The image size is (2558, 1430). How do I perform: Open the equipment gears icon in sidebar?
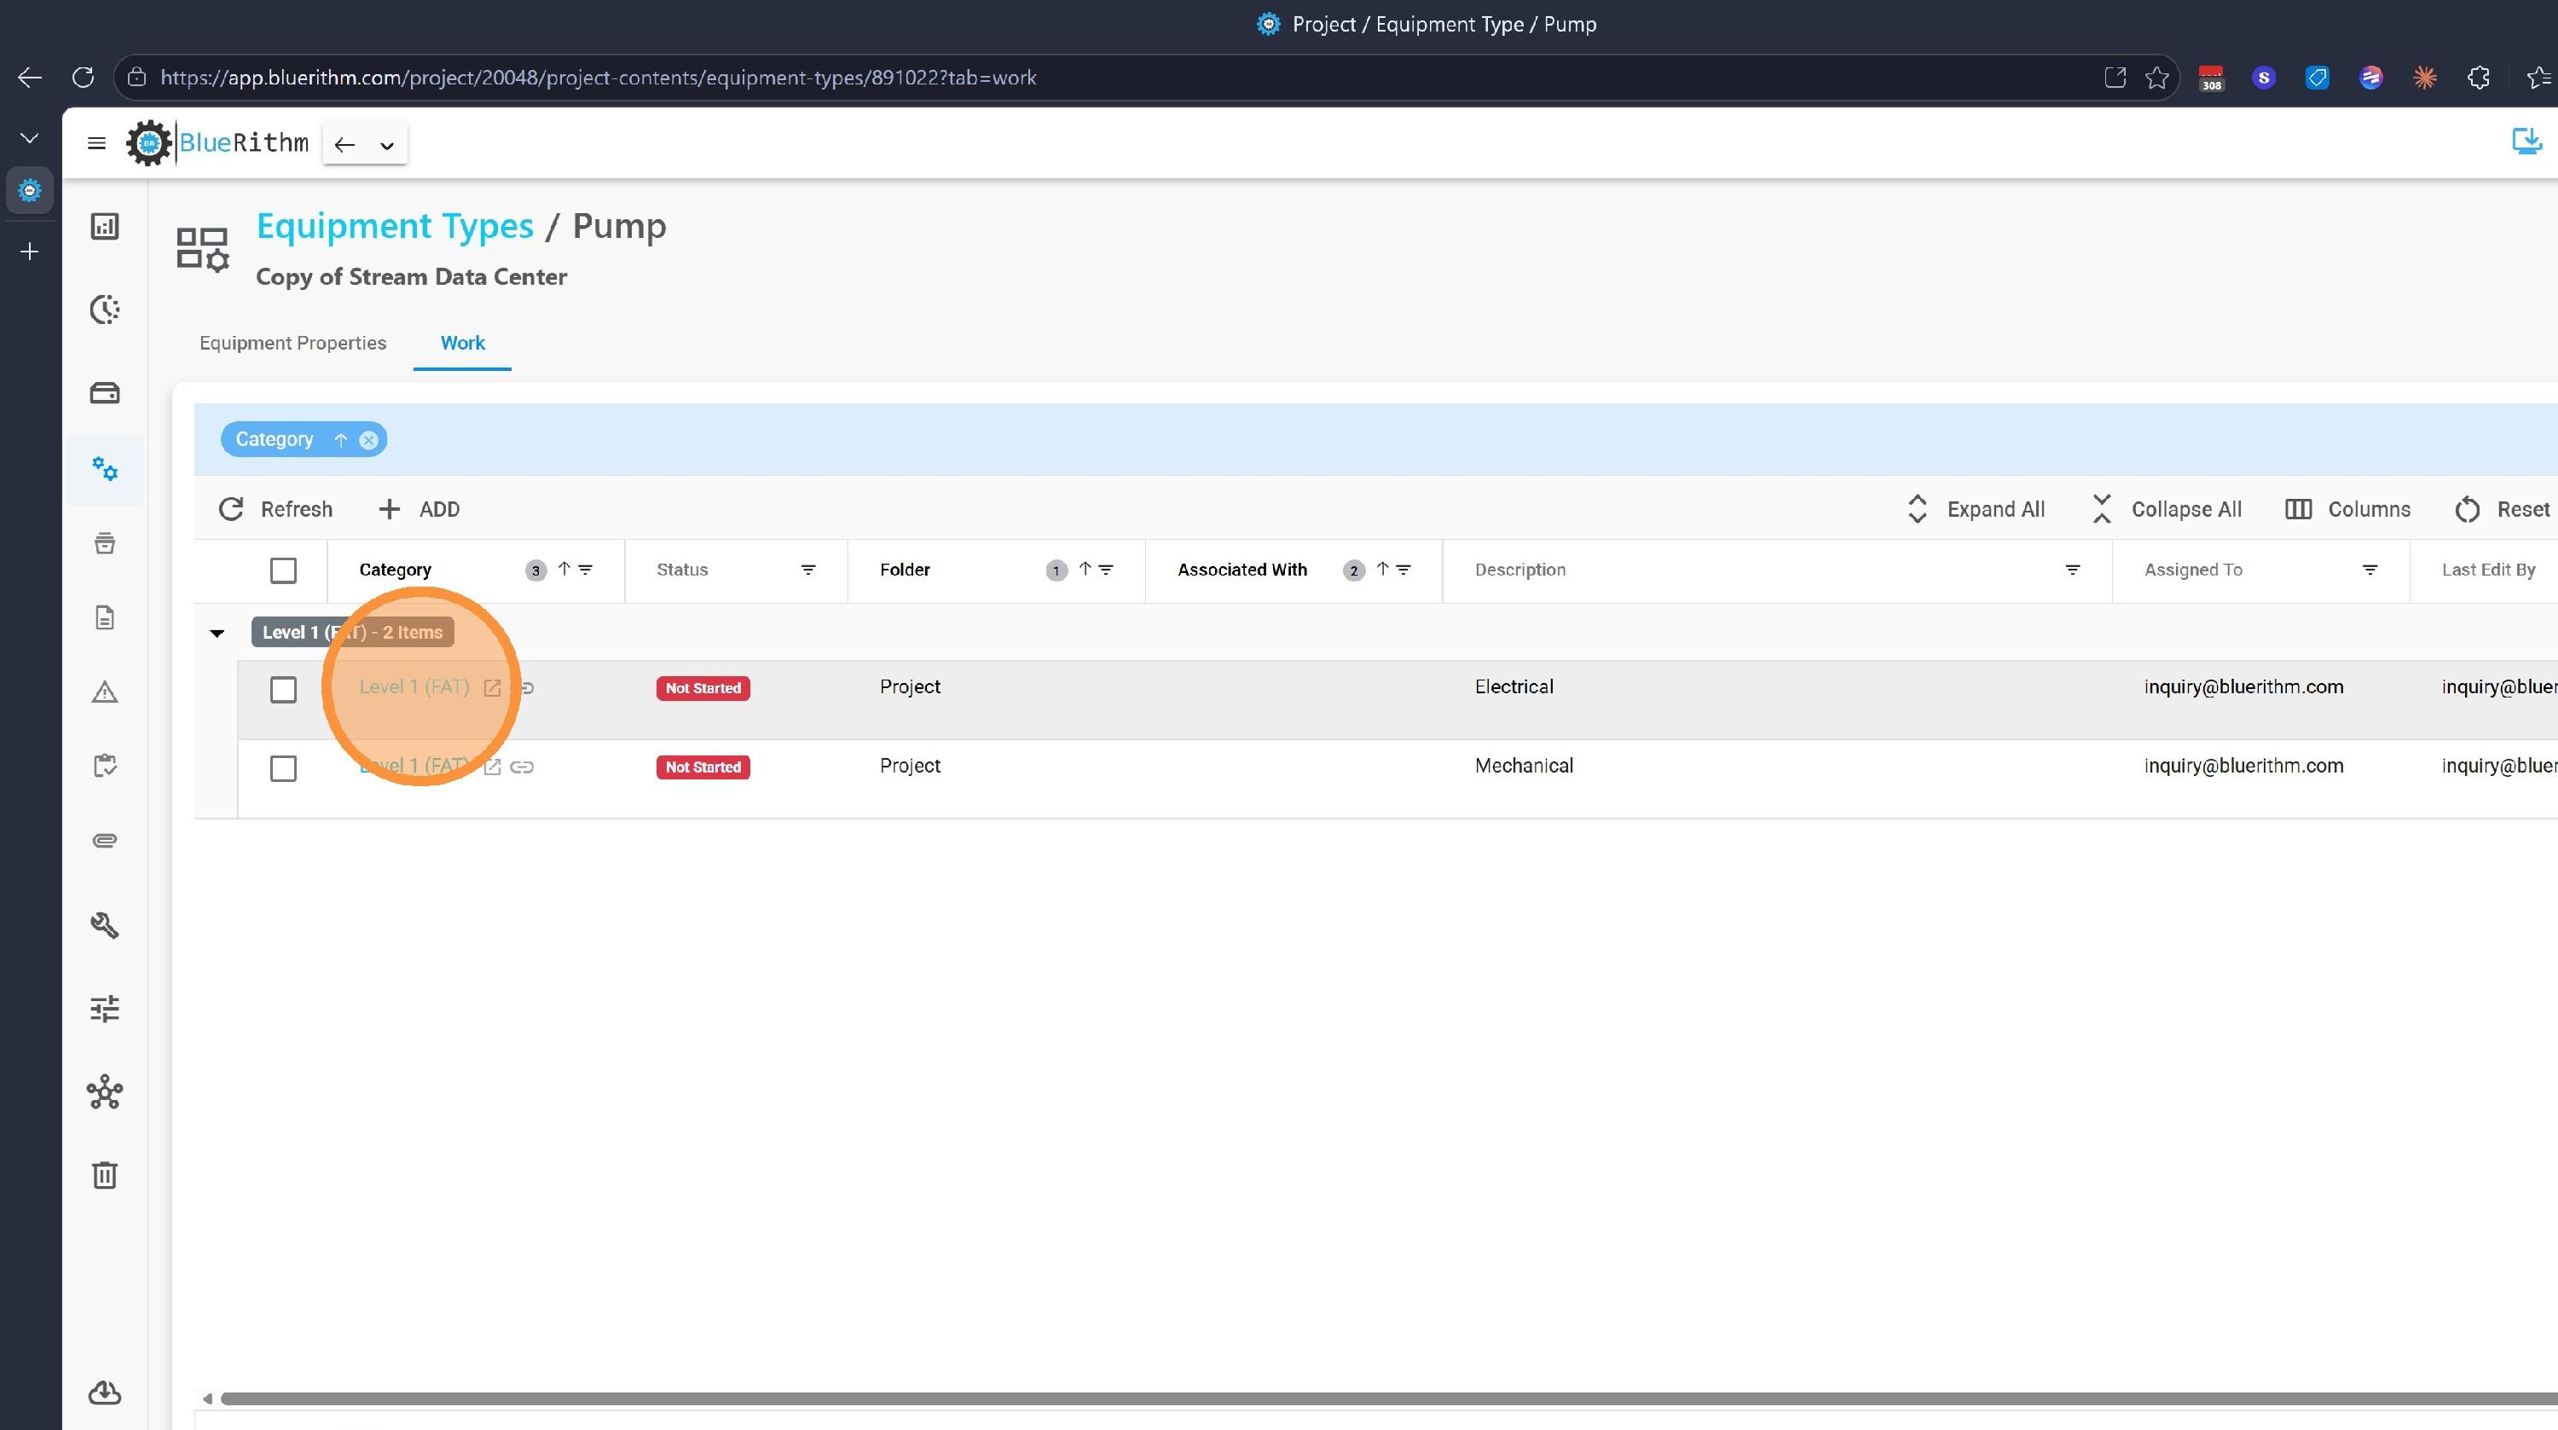point(104,469)
